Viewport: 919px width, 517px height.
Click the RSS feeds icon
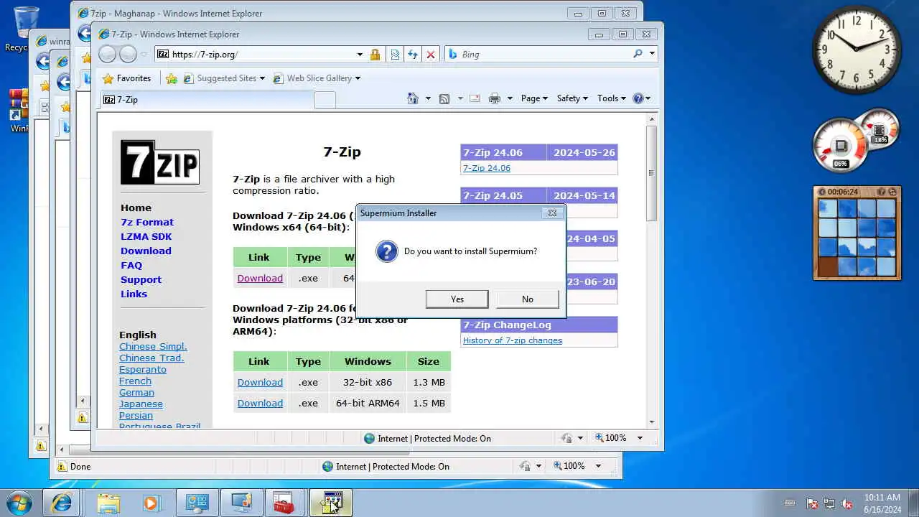(444, 98)
